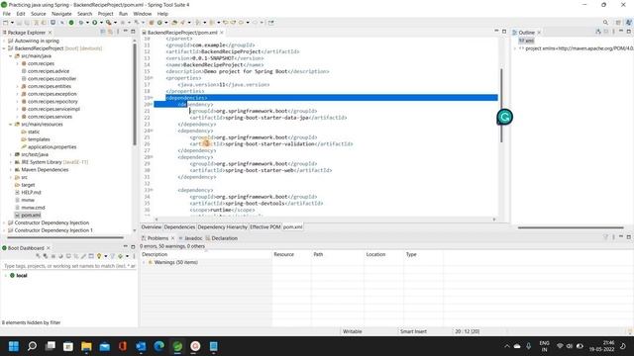This screenshot has height=356, width=634.
Task: Switch to the Dependencies tab
Action: point(179,227)
